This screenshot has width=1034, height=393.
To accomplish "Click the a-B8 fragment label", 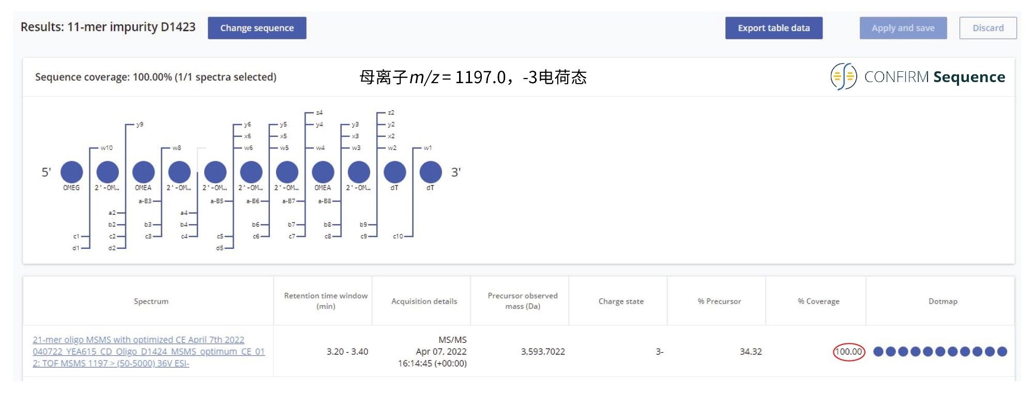I will (324, 201).
